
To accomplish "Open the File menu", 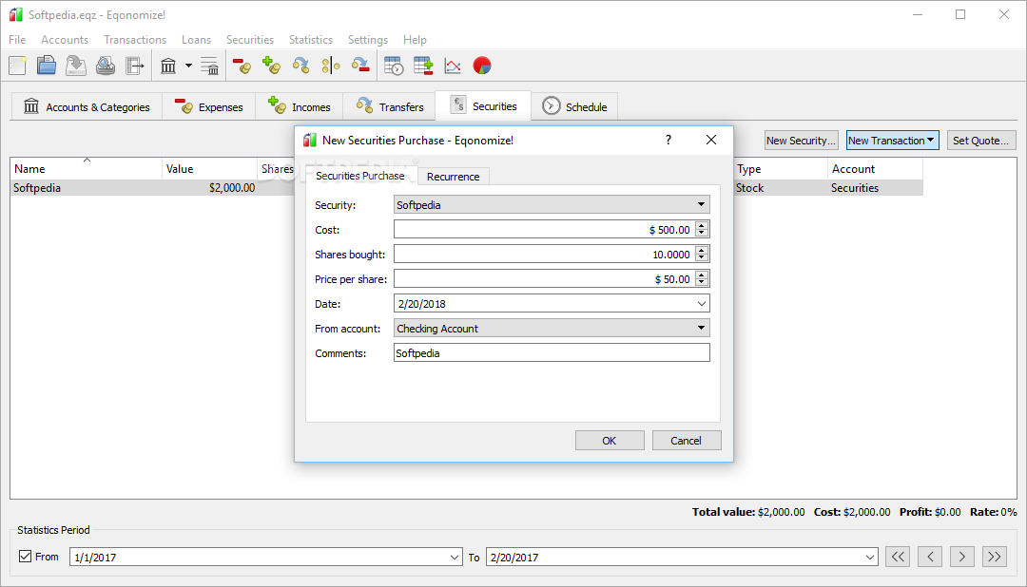I will [x=17, y=40].
